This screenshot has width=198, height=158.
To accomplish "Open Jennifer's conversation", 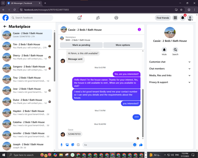I will (x=27, y=135).
